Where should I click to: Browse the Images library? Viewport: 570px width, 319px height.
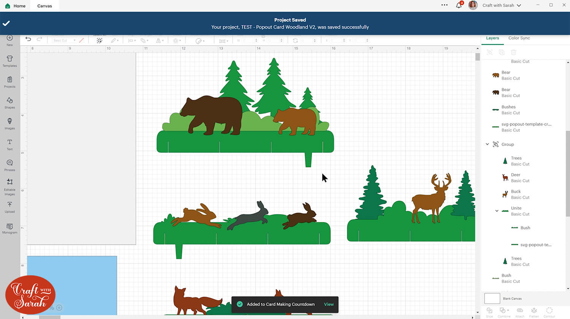10,124
